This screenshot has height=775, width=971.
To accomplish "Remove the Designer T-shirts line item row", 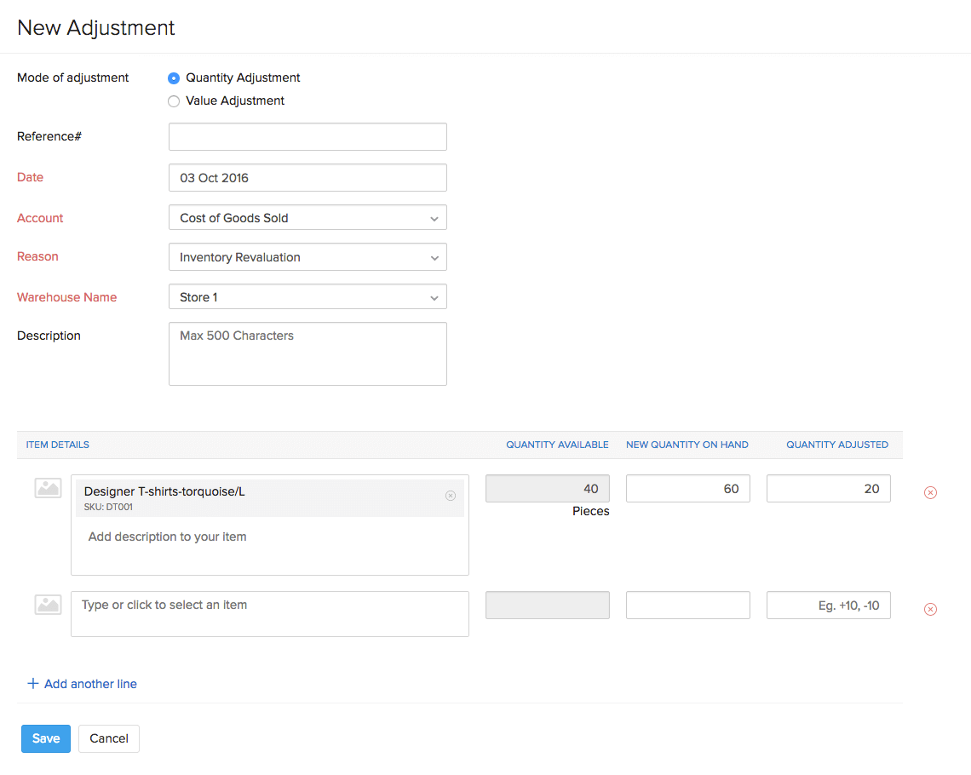I will (930, 492).
